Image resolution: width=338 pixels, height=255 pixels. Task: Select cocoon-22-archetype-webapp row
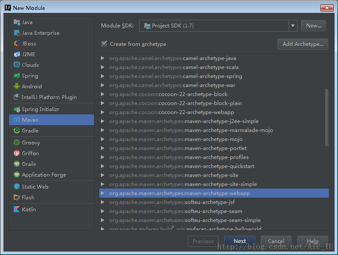pyautogui.click(x=214, y=112)
